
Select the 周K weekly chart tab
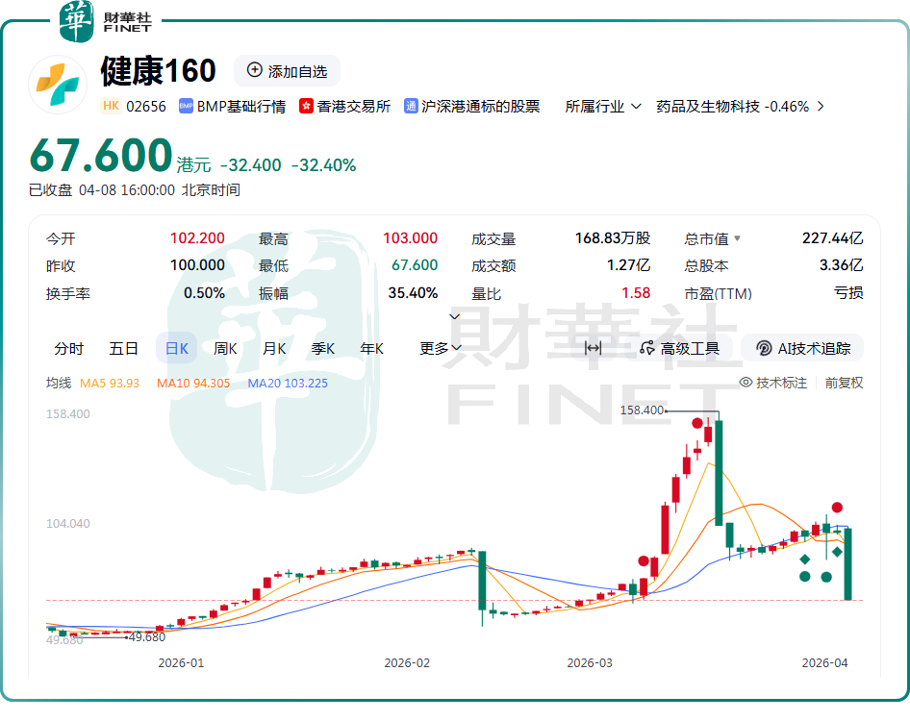(x=226, y=348)
